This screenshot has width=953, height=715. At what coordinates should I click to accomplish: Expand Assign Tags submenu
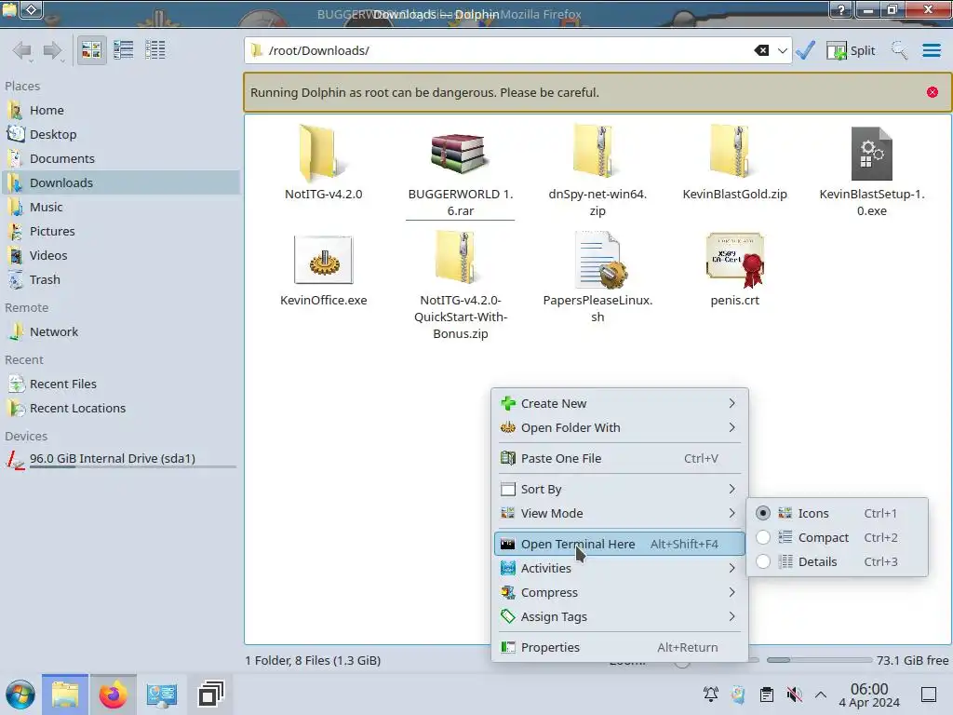pyautogui.click(x=619, y=617)
